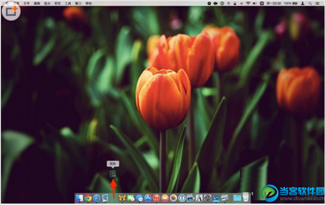This screenshot has height=205, width=325.
Task: Open the Preview icon in Dock
Action: (x=105, y=198)
